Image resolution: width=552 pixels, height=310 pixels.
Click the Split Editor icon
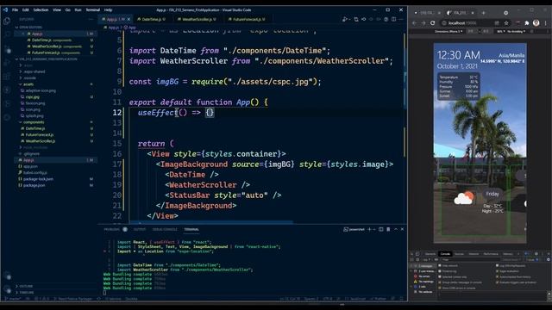click(x=393, y=19)
